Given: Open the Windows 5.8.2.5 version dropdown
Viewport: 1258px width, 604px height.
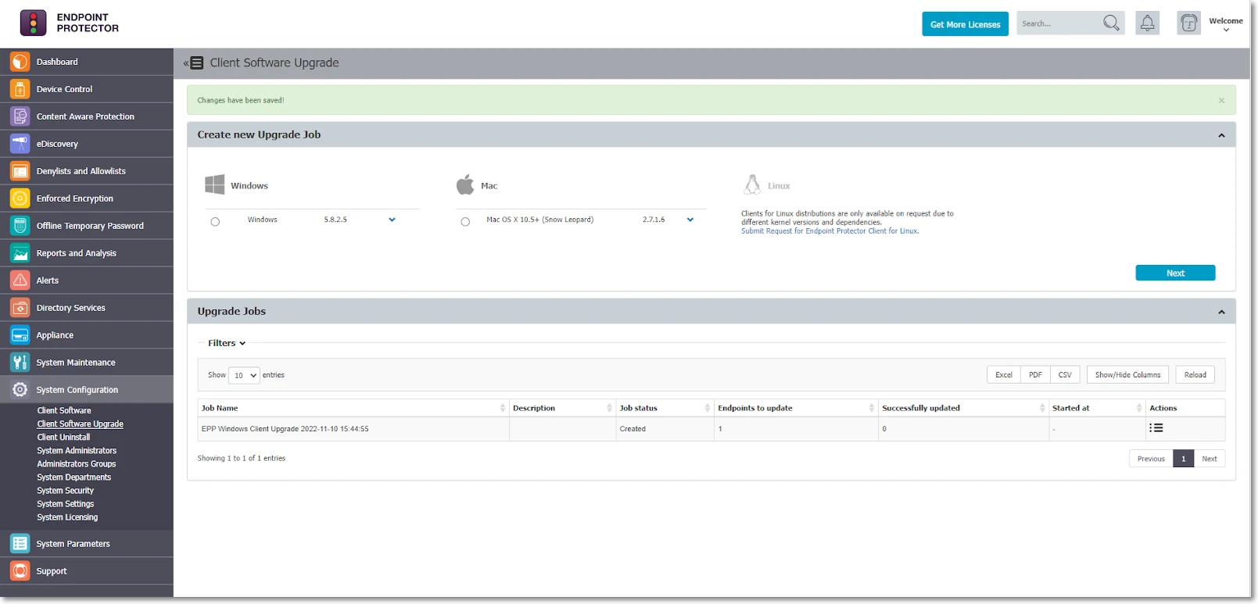Looking at the screenshot, I should (x=392, y=220).
